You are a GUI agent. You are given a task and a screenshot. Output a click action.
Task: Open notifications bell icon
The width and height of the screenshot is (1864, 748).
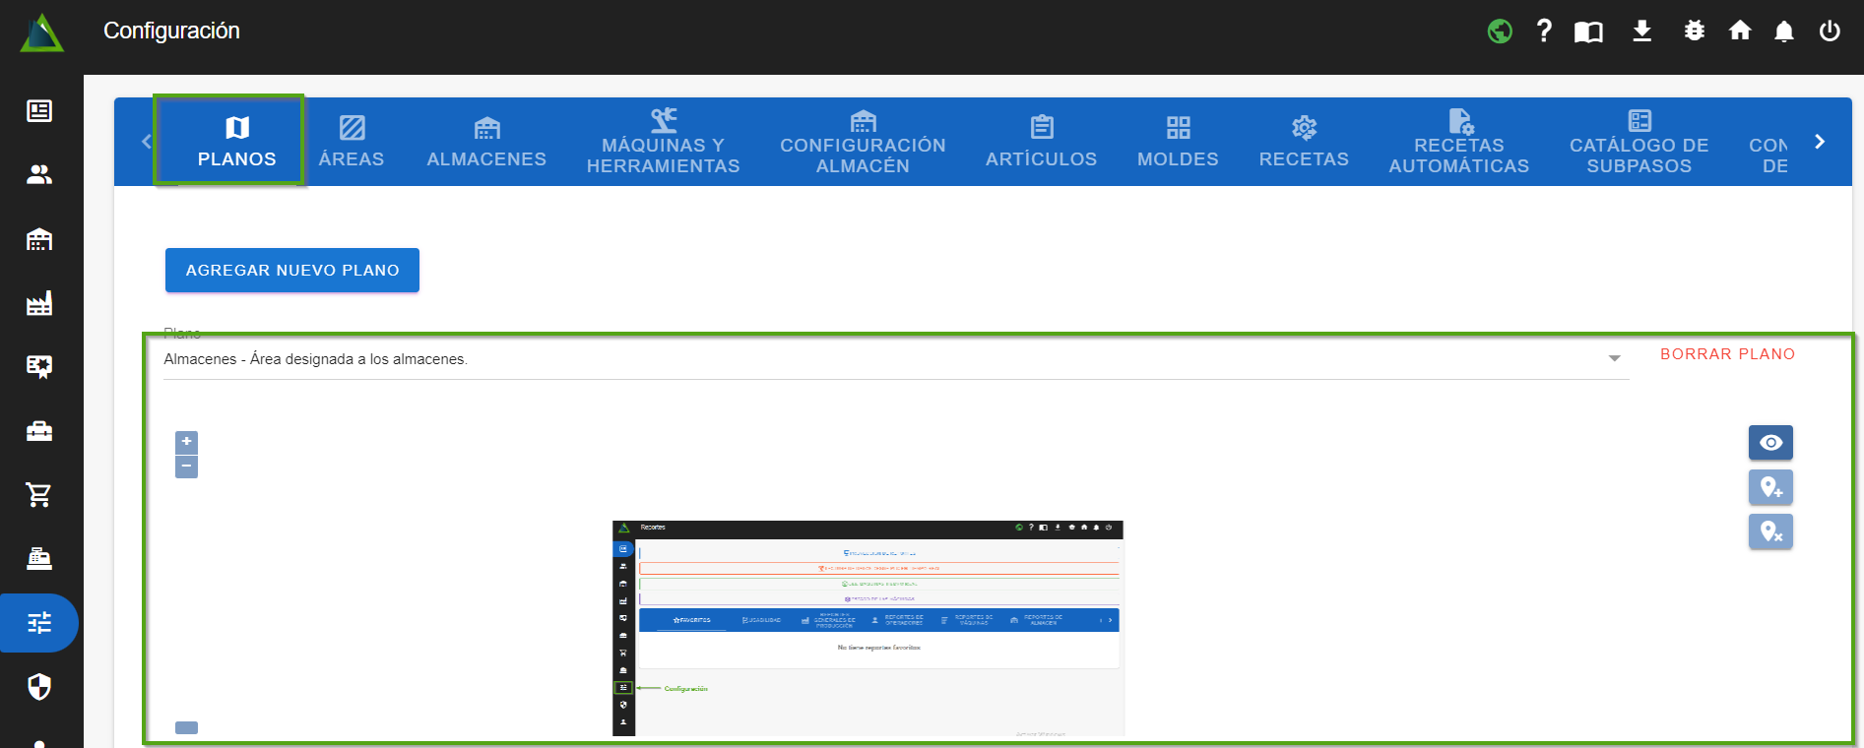1784,31
